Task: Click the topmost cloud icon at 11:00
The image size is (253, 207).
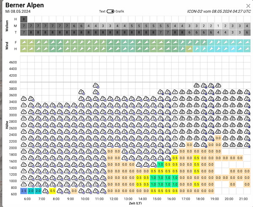Action: pos(96,86)
